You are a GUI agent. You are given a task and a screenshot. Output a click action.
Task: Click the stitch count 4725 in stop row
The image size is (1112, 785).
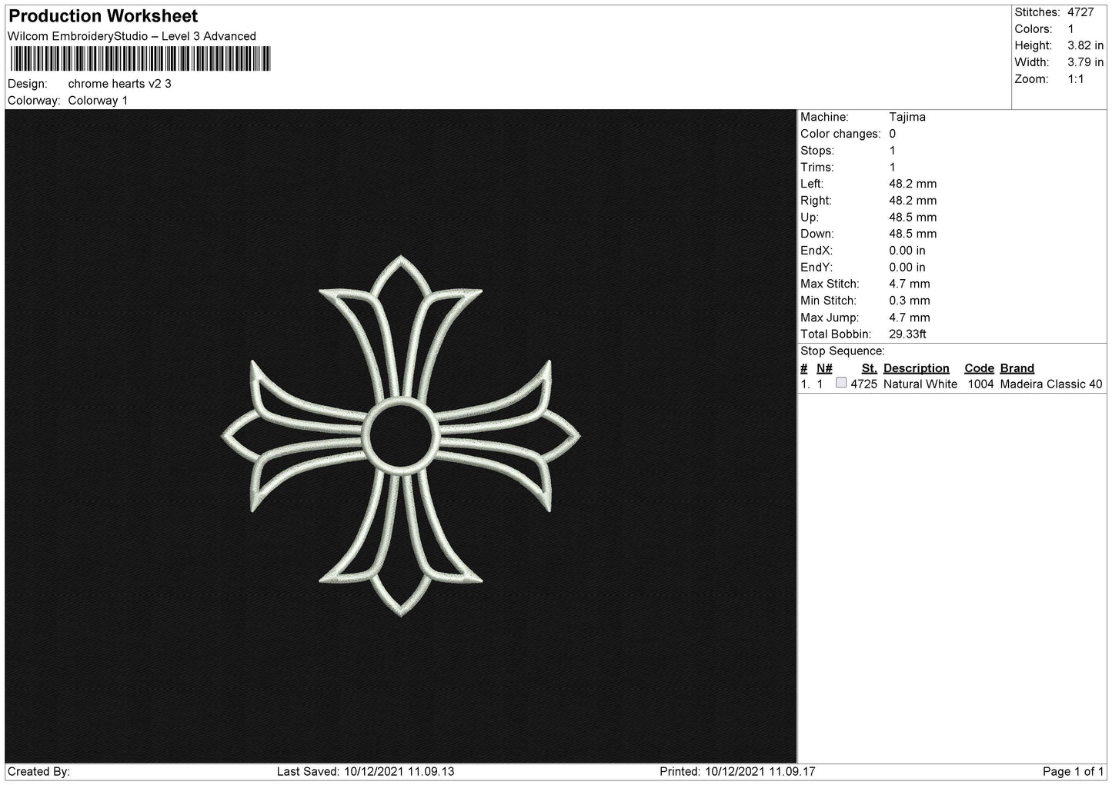point(864,384)
